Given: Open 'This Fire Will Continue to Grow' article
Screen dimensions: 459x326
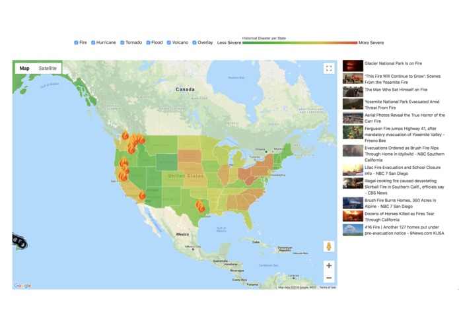Looking at the screenshot, I should coord(402,79).
